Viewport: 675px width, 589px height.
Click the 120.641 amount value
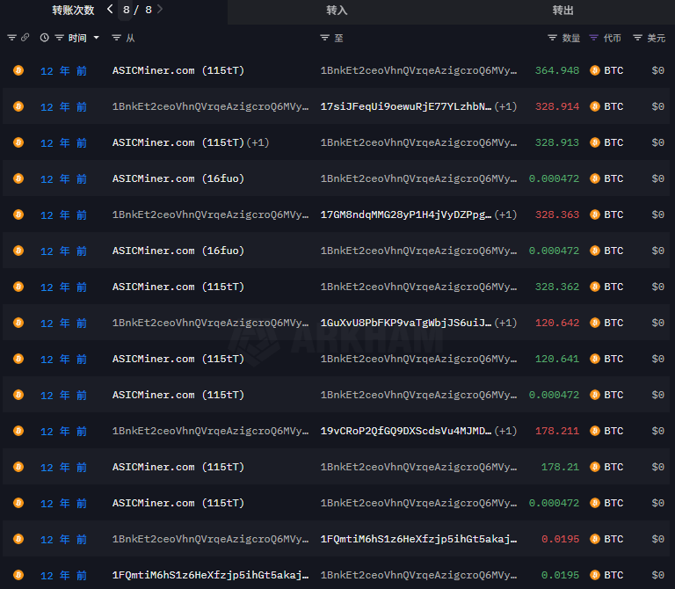557,359
